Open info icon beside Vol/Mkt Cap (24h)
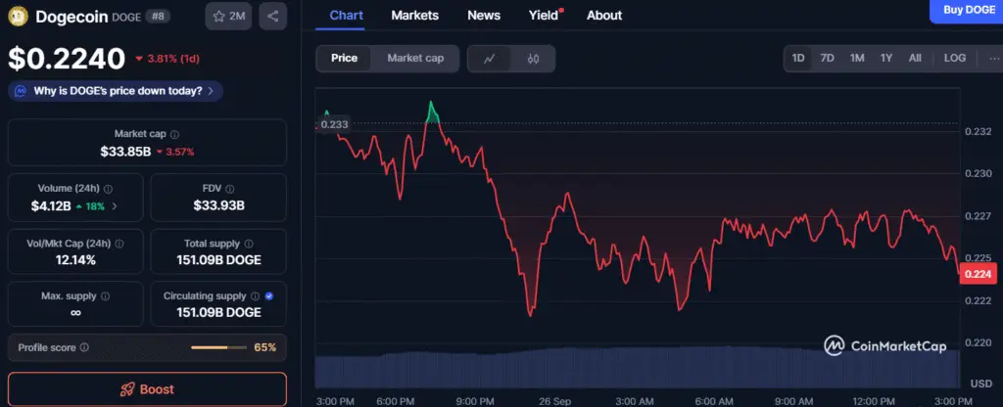 pos(119,244)
